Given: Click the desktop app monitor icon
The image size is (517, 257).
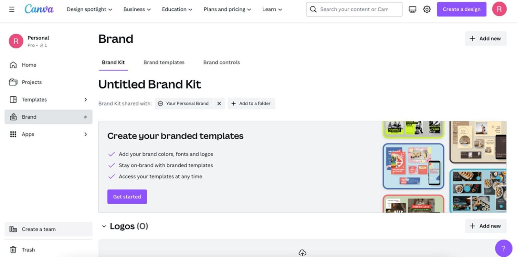Looking at the screenshot, I should coord(412,9).
